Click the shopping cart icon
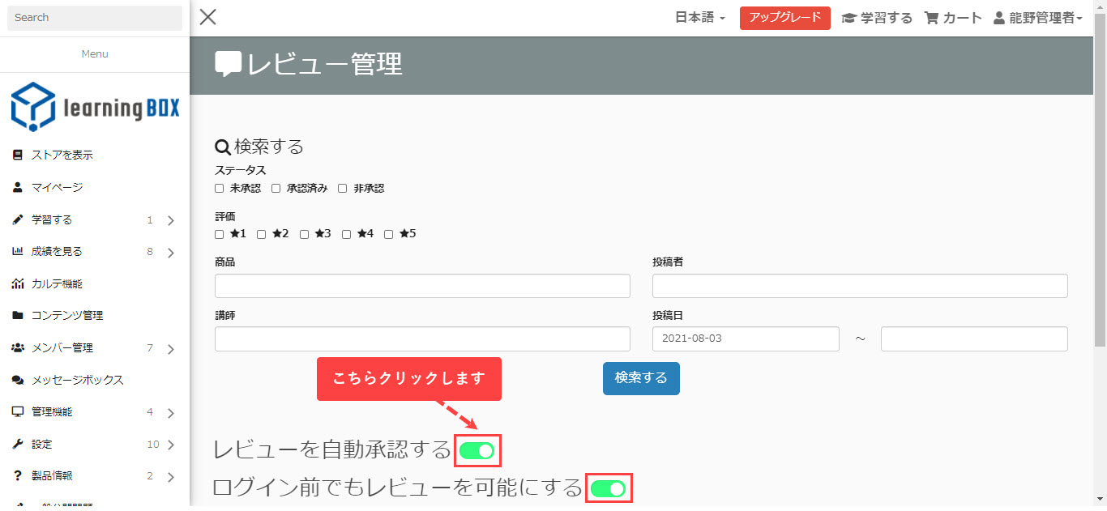The width and height of the screenshot is (1107, 511). click(931, 18)
